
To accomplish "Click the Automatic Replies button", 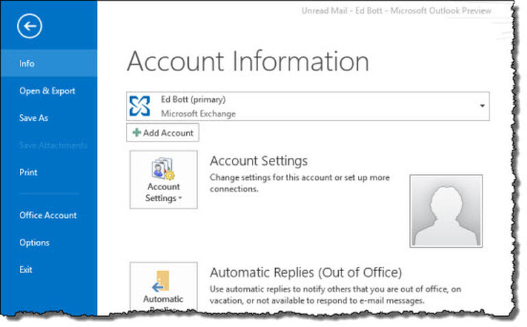I will [164, 287].
